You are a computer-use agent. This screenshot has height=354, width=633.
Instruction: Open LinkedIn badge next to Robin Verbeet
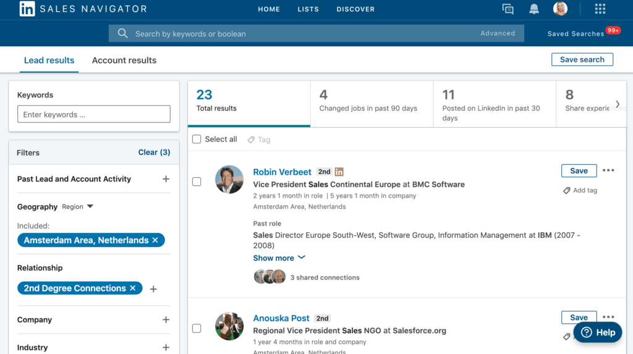[339, 172]
